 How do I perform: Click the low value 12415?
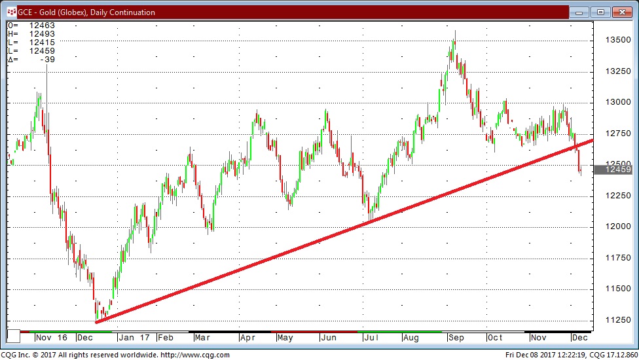(x=42, y=43)
